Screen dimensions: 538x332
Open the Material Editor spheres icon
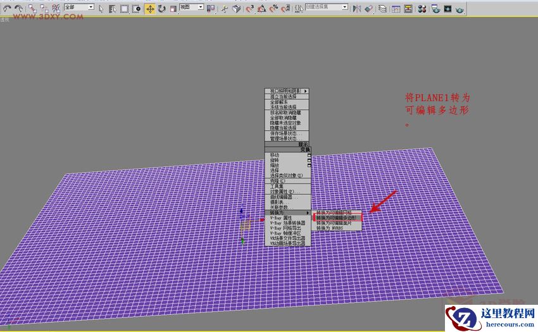(422, 9)
